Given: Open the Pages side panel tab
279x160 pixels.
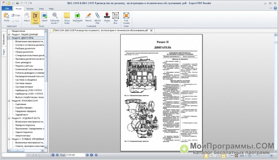Looking at the screenshot, I should pyautogui.click(x=4, y=52).
